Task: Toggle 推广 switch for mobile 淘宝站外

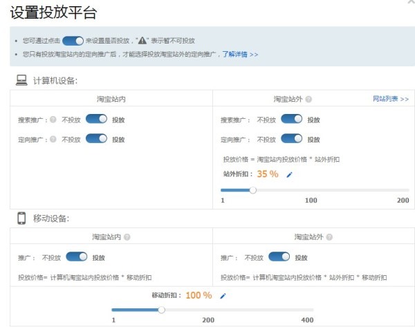Action: [279, 257]
